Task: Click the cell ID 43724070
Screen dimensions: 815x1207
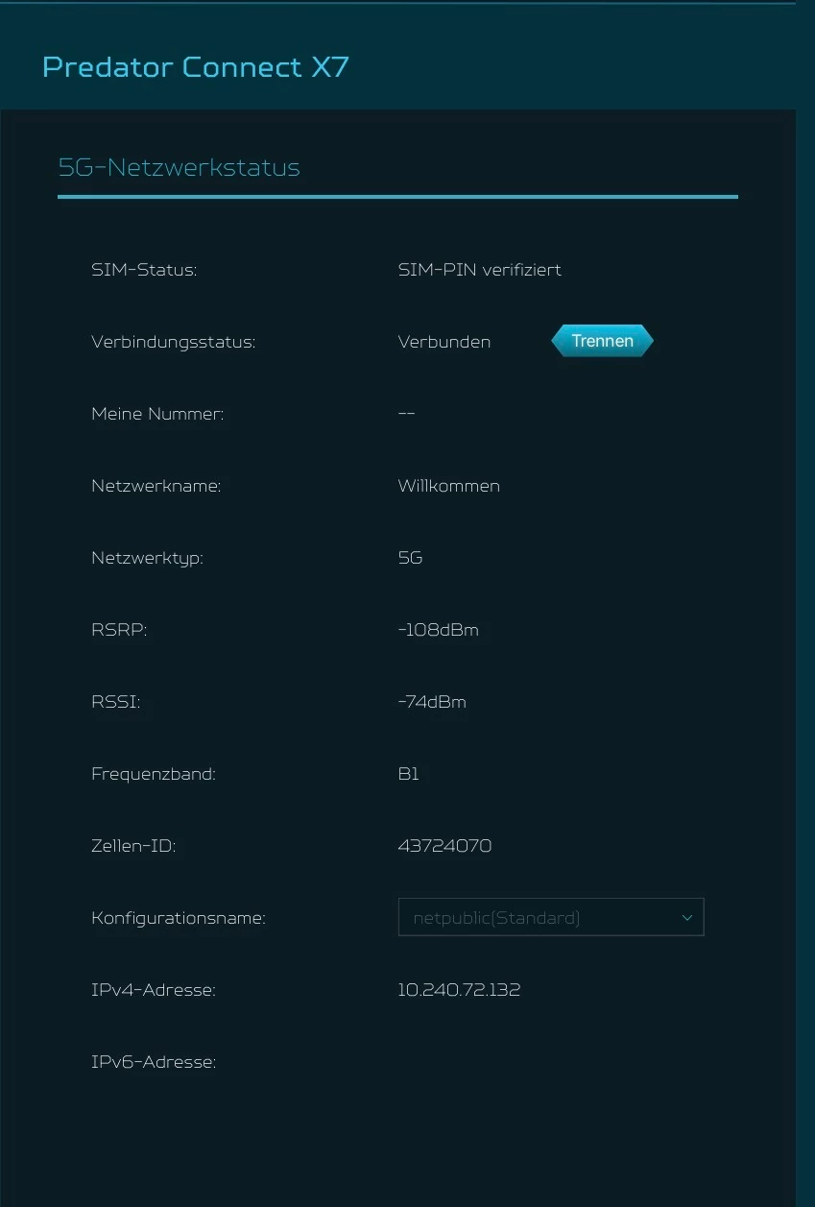Action: tap(445, 846)
